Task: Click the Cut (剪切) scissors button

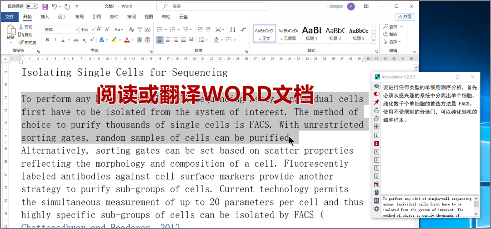Action: [x=25, y=27]
